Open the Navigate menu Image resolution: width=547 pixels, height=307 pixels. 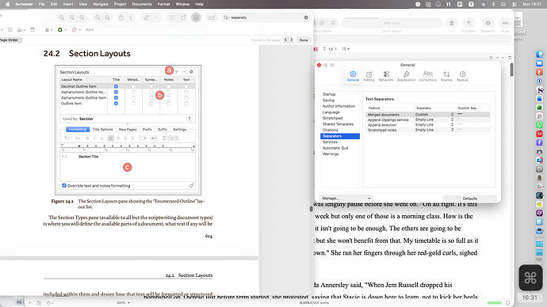(101, 4)
